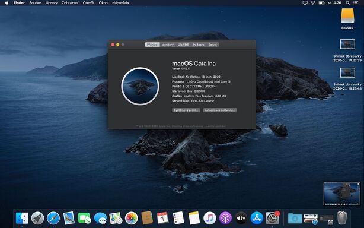The width and height of the screenshot is (364, 228).
Task: Click the Paměť 8 GB LPDDR4 line
Action: [194, 87]
